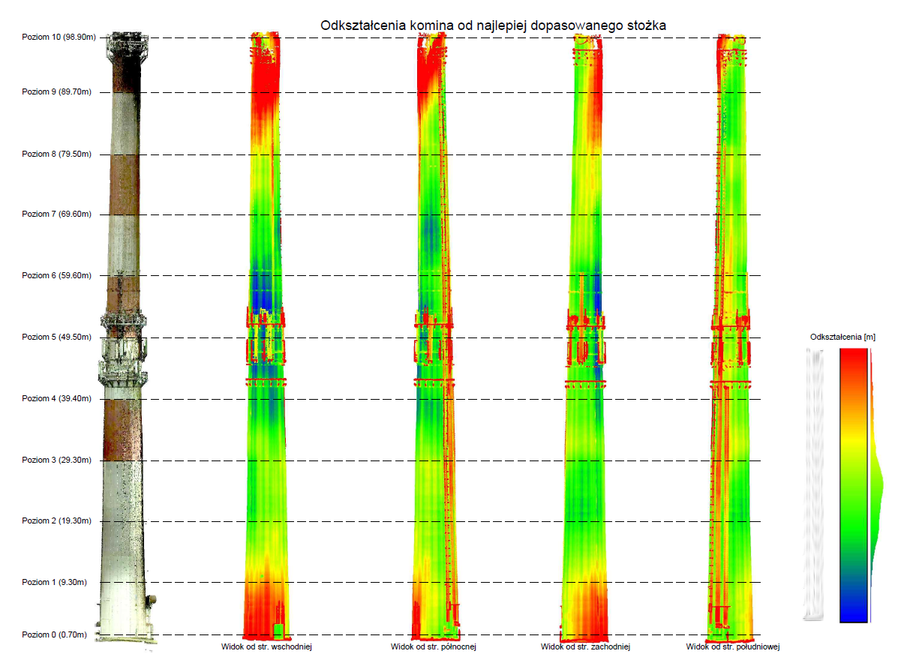Select the east view deformation map chimney
Viewport: 898px width, 669px height.
click(266, 450)
